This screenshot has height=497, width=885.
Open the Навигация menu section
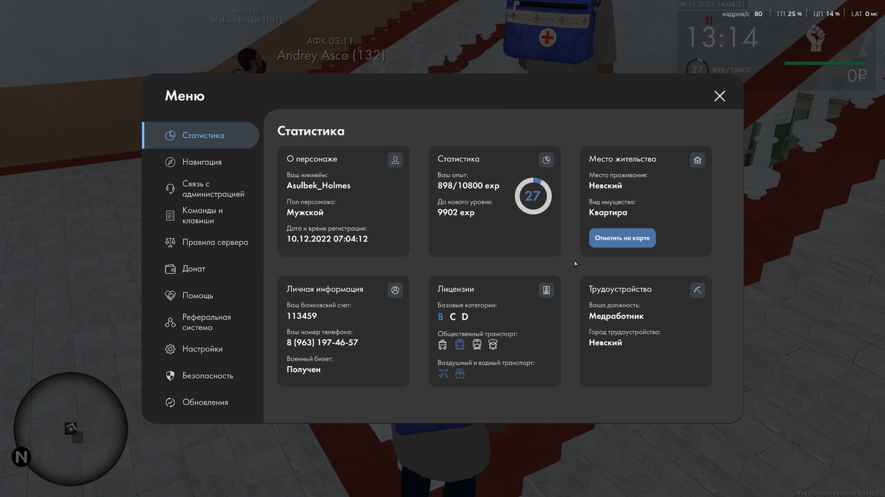click(x=201, y=162)
